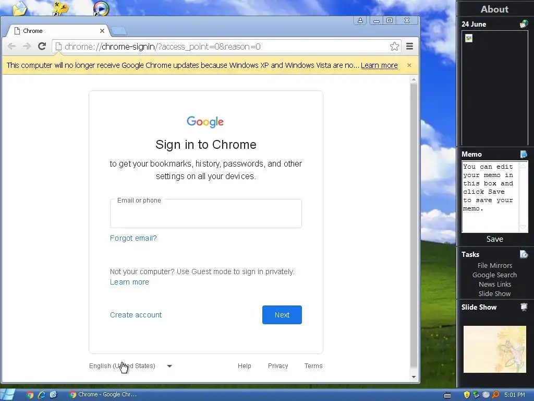Screen dimensions: 534x401
Task: Click the Windows Media Player desktop shortcut
Action: tap(101, 8)
